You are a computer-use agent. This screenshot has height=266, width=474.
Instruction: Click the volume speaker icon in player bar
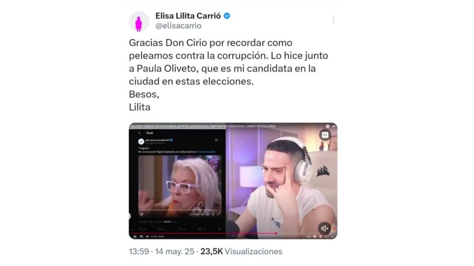click(147, 237)
